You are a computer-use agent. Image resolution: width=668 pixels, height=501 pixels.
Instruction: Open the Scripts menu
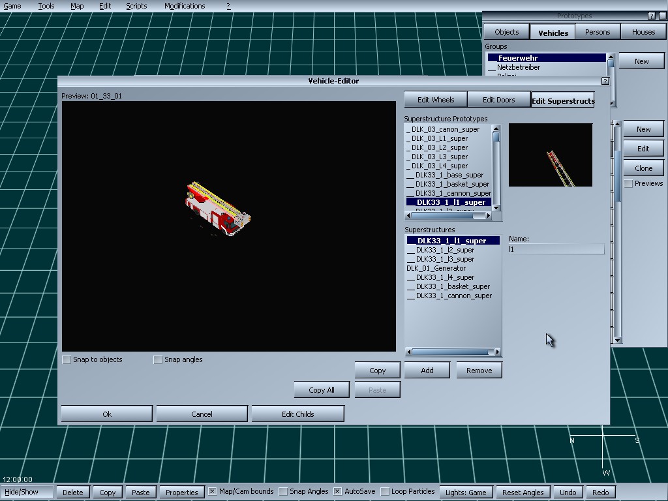click(x=136, y=6)
